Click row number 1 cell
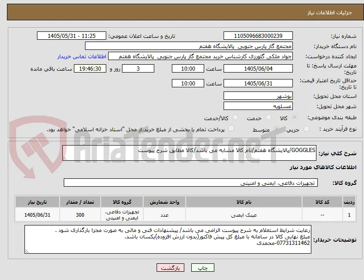Image resolution: width=364 pixels, height=280 pixels. pos(349,215)
